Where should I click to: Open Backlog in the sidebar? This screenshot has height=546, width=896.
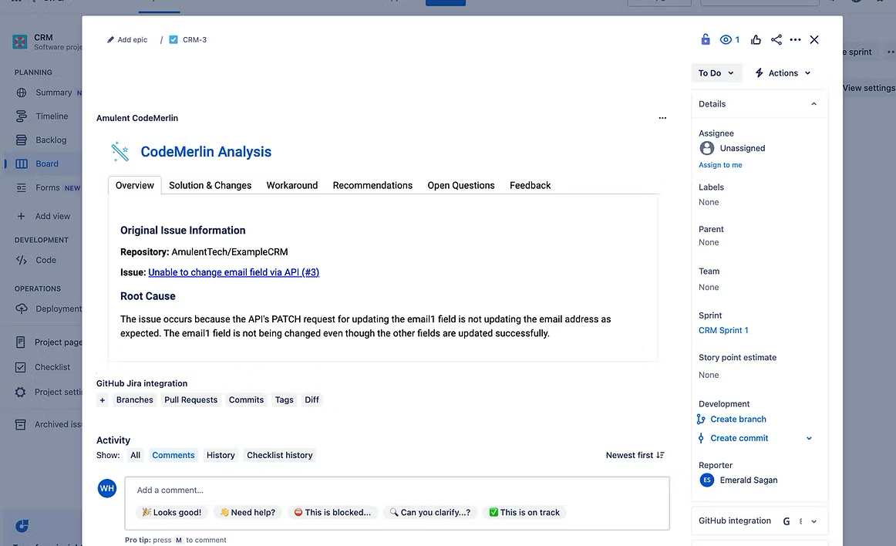click(x=51, y=140)
